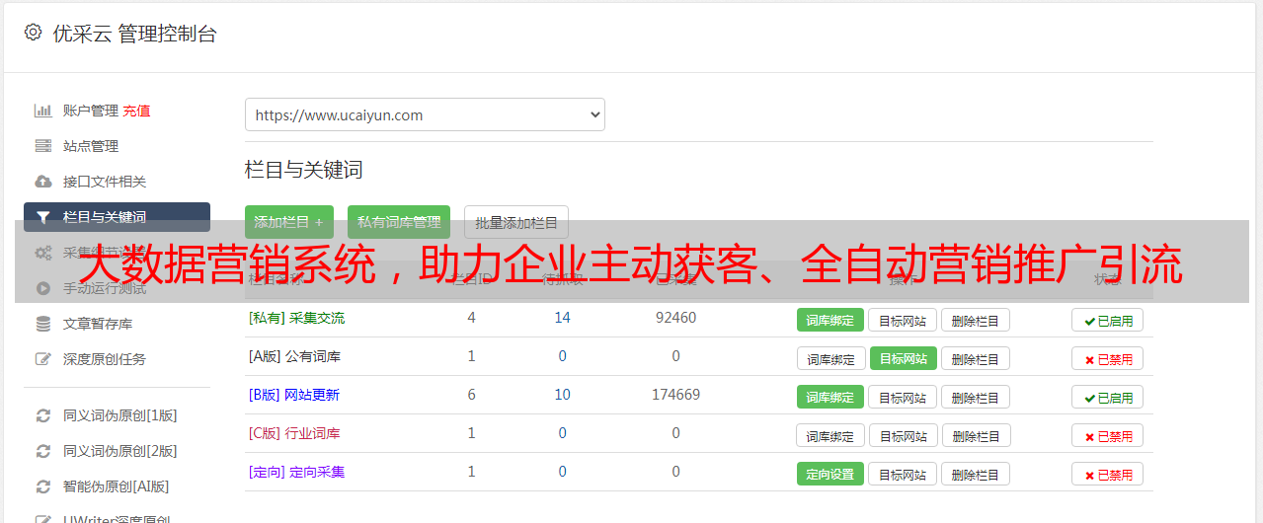
Task: Open the [私有] 采集交流 column link
Action: [297, 318]
